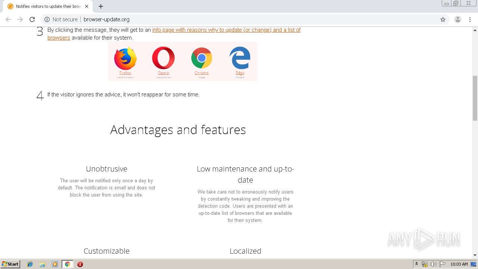Go forward to the next page
Screen dimensions: 478x269
pos(20,19)
